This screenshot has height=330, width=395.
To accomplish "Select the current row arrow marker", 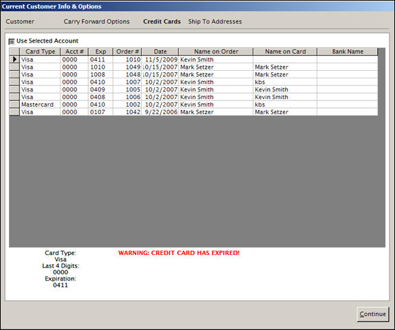I will click(x=14, y=59).
